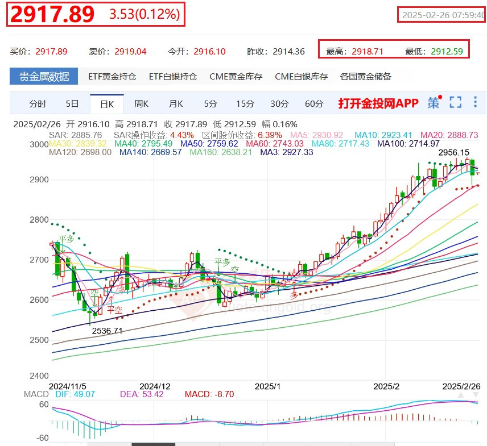
Task: Switch chart to 分时 view
Action: pos(38,103)
